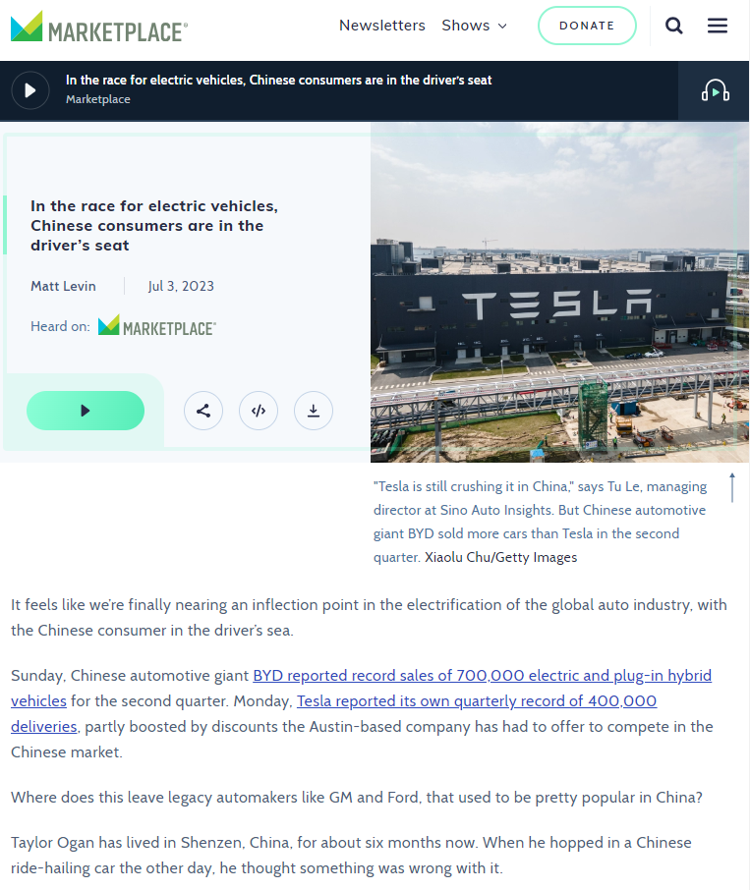This screenshot has width=750, height=890.
Task: Click the Donate button
Action: pyautogui.click(x=587, y=26)
